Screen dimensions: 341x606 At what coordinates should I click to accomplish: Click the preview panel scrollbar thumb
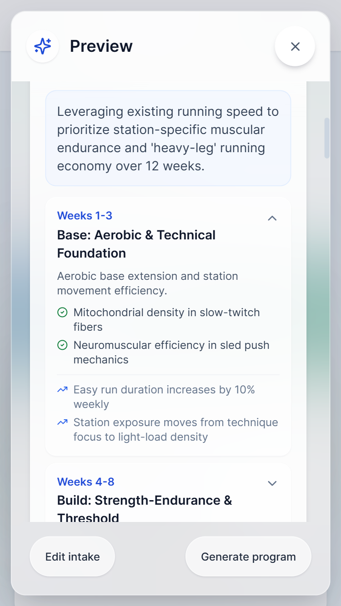tap(327, 138)
